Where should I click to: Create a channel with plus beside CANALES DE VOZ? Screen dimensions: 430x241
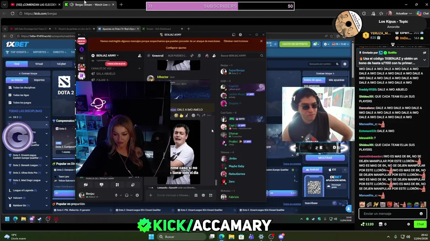click(x=139, y=68)
